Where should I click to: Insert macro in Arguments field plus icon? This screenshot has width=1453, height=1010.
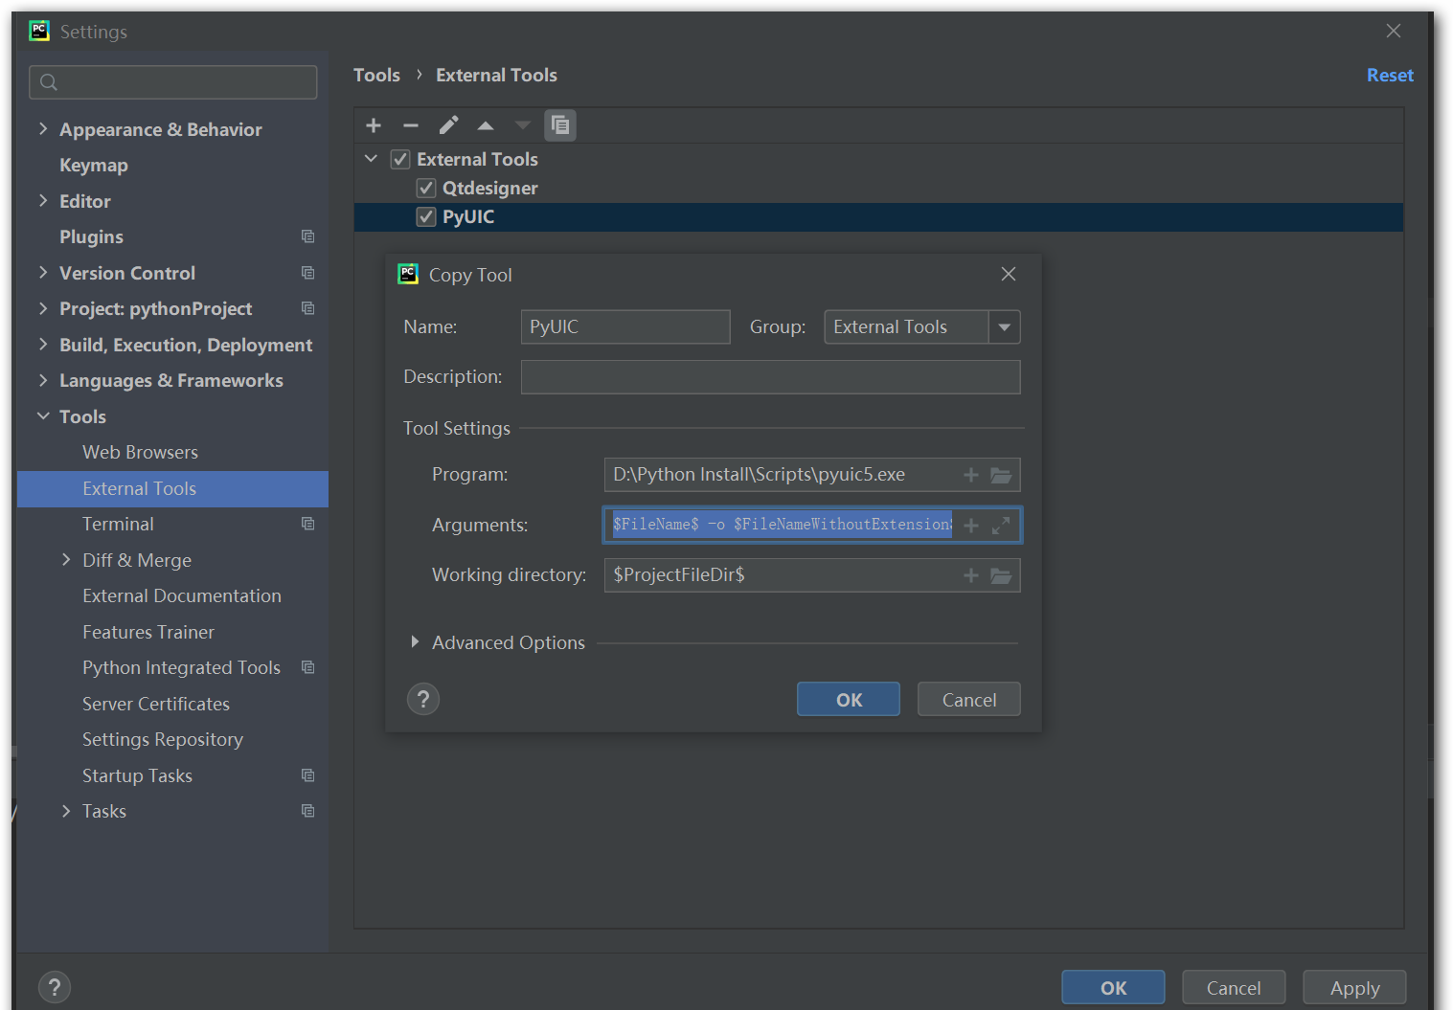pyautogui.click(x=970, y=526)
